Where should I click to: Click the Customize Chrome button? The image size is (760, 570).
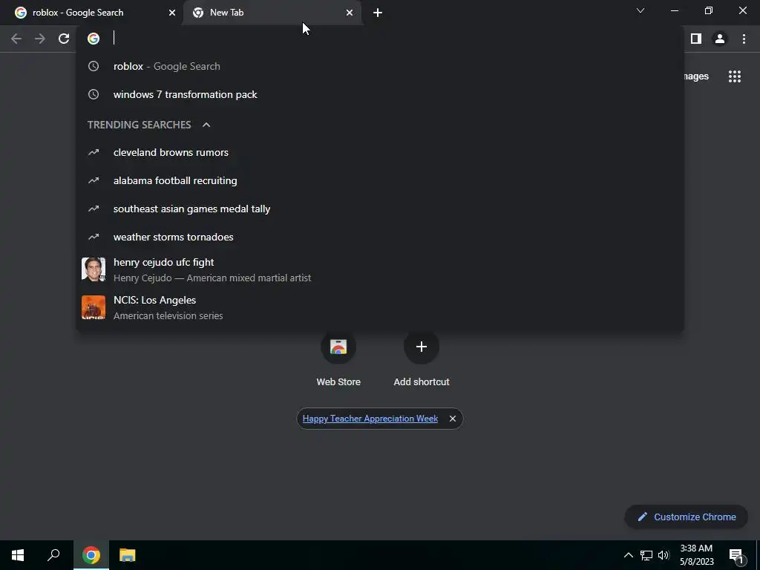click(687, 517)
